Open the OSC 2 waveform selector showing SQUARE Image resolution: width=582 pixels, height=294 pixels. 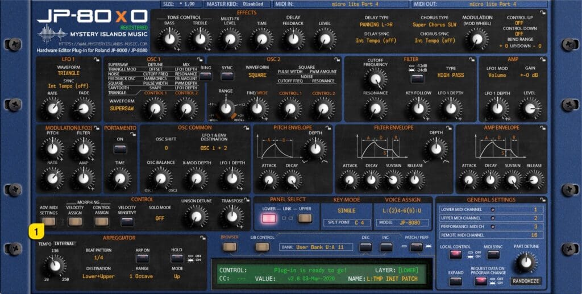click(x=257, y=75)
